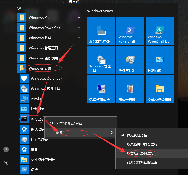This screenshot has height=175, width=188.
Task: Click the 文件资源管理器 list label
Action: tap(43, 160)
